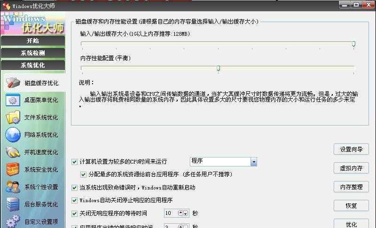Screen dimensions: 376x228
Task: Click the 虚拟内存 button
Action: pos(351,168)
